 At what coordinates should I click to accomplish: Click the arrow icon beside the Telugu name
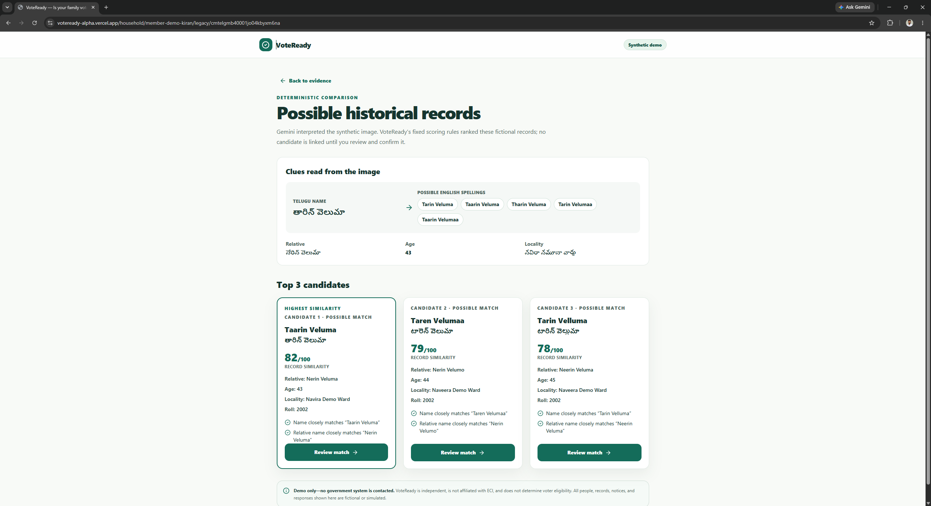click(409, 208)
